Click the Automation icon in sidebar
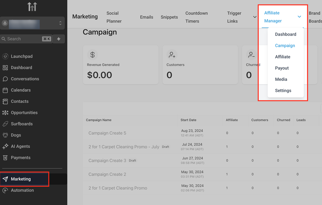This screenshot has width=322, height=205. click(x=5, y=190)
